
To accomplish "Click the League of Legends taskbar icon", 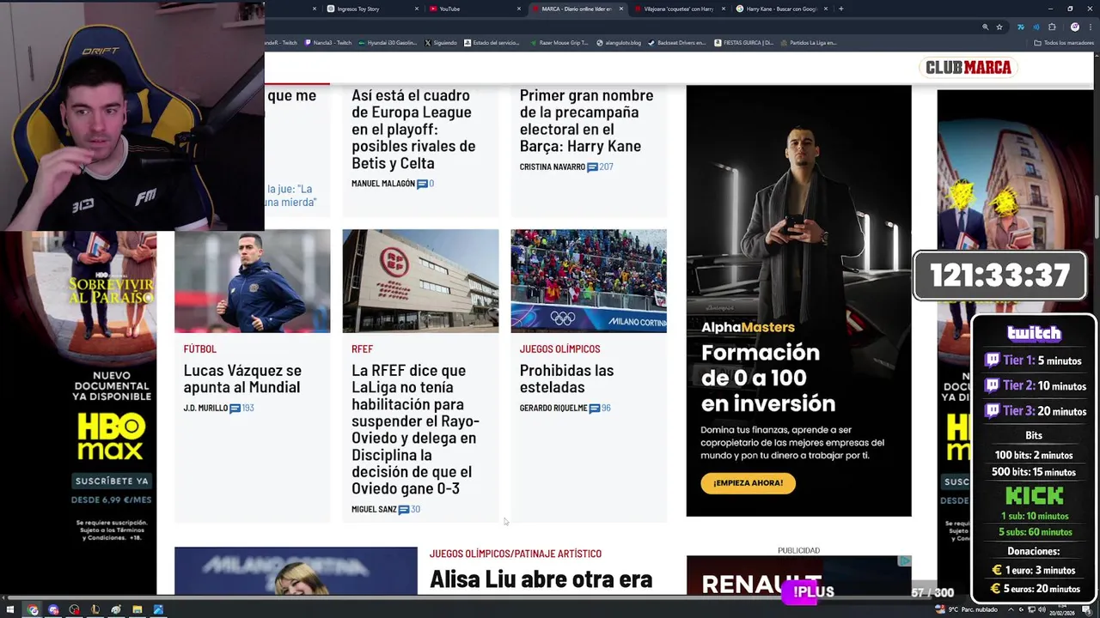I will (x=95, y=609).
